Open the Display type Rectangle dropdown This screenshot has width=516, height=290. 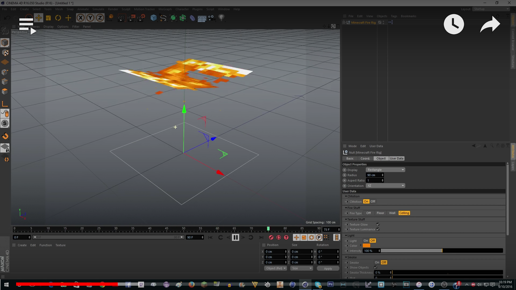385,170
